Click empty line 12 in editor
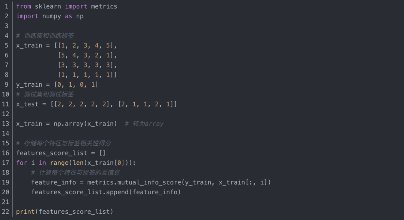The width and height of the screenshot is (404, 220). 206,114
